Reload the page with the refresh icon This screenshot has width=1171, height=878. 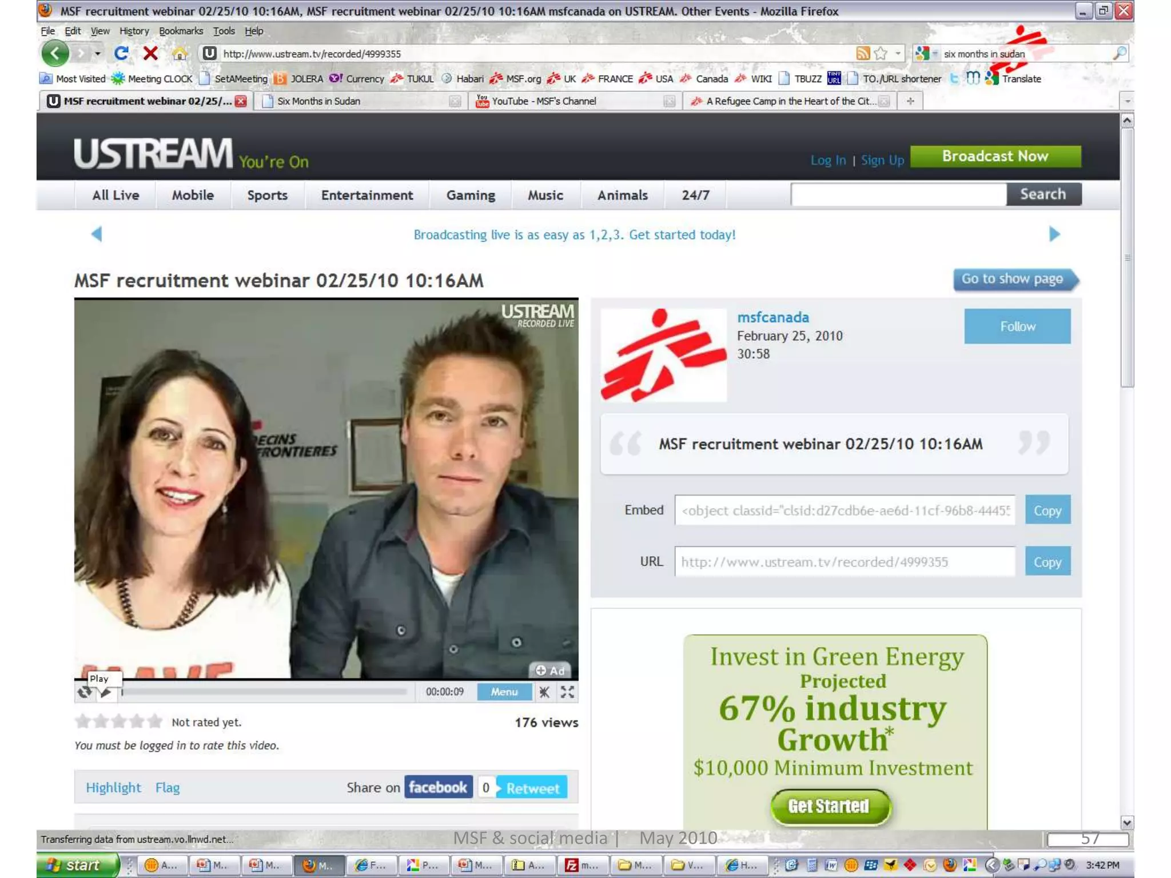(x=121, y=54)
